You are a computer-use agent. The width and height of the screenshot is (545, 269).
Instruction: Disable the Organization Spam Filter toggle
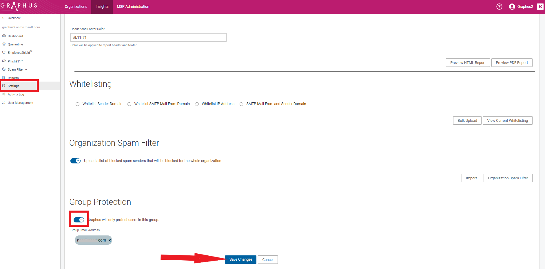click(x=76, y=161)
